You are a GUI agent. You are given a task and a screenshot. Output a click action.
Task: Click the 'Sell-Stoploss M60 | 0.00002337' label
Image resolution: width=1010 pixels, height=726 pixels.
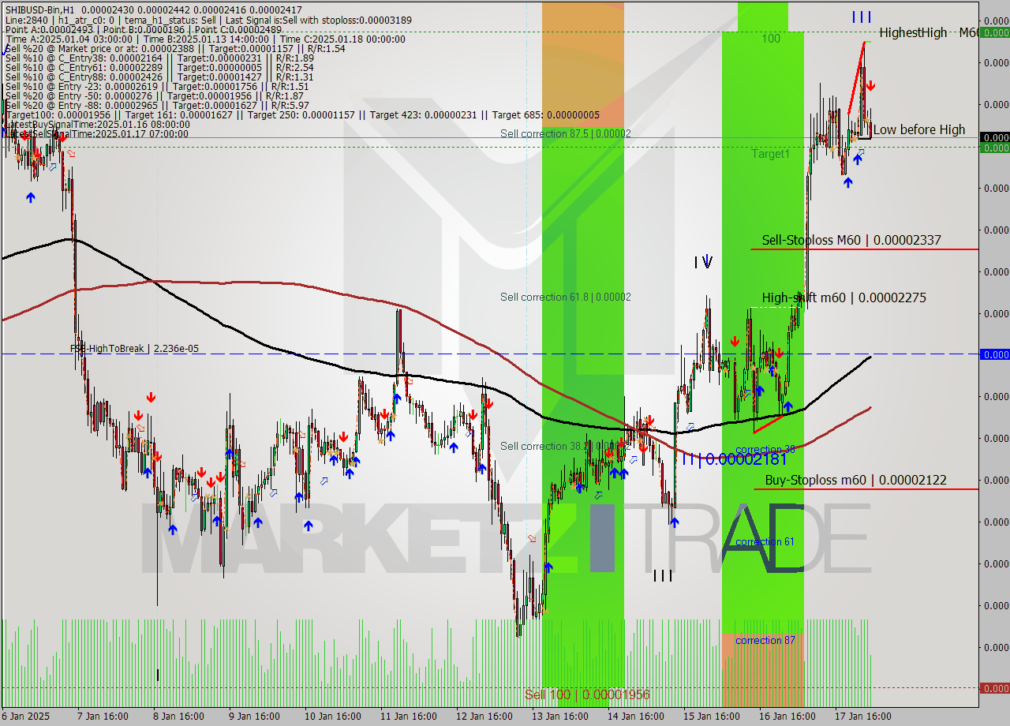click(x=851, y=240)
